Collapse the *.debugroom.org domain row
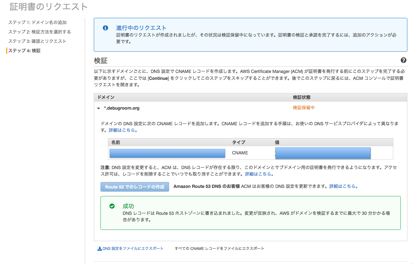This screenshot has height=264, width=413. (99, 108)
